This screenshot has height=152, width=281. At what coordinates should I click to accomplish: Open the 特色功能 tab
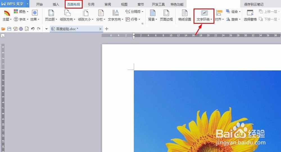coord(177,4)
